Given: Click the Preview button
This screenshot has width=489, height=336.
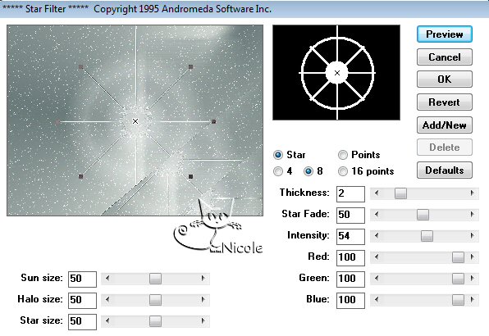Looking at the screenshot, I should click(445, 34).
